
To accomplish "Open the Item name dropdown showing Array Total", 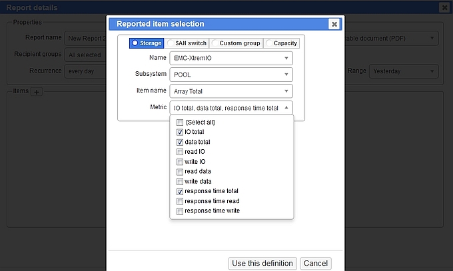I will 231,91.
